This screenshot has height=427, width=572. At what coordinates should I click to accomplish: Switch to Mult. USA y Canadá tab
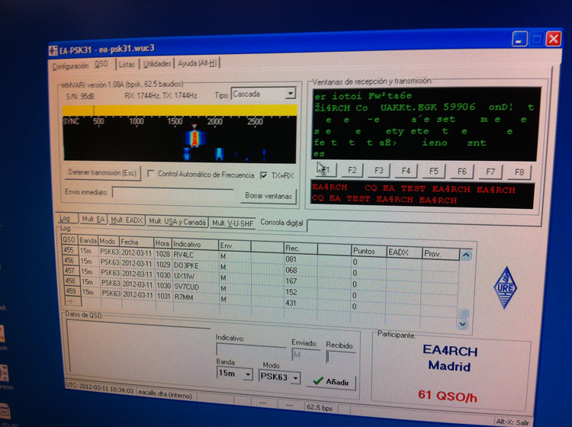(x=177, y=221)
